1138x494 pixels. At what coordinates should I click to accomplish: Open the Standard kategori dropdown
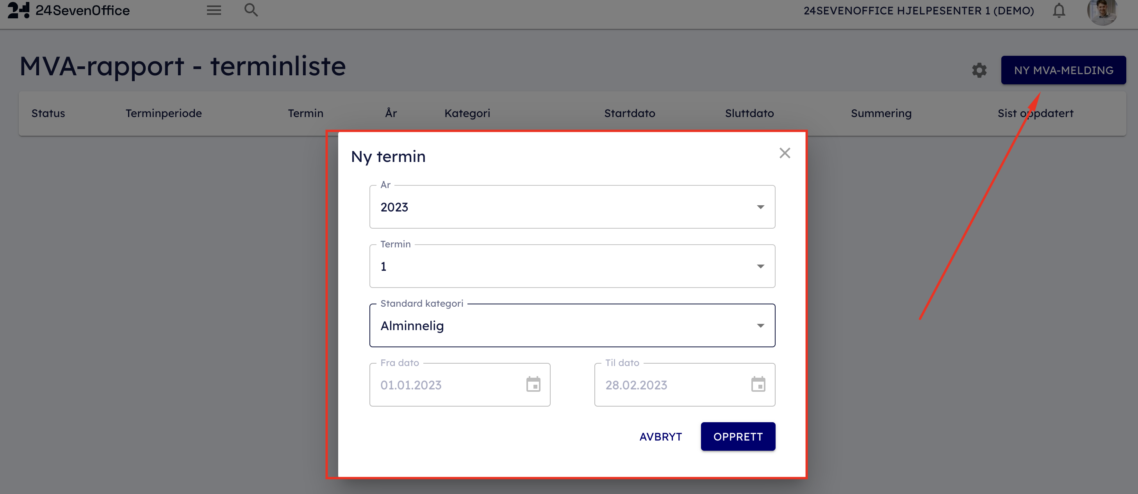point(572,326)
